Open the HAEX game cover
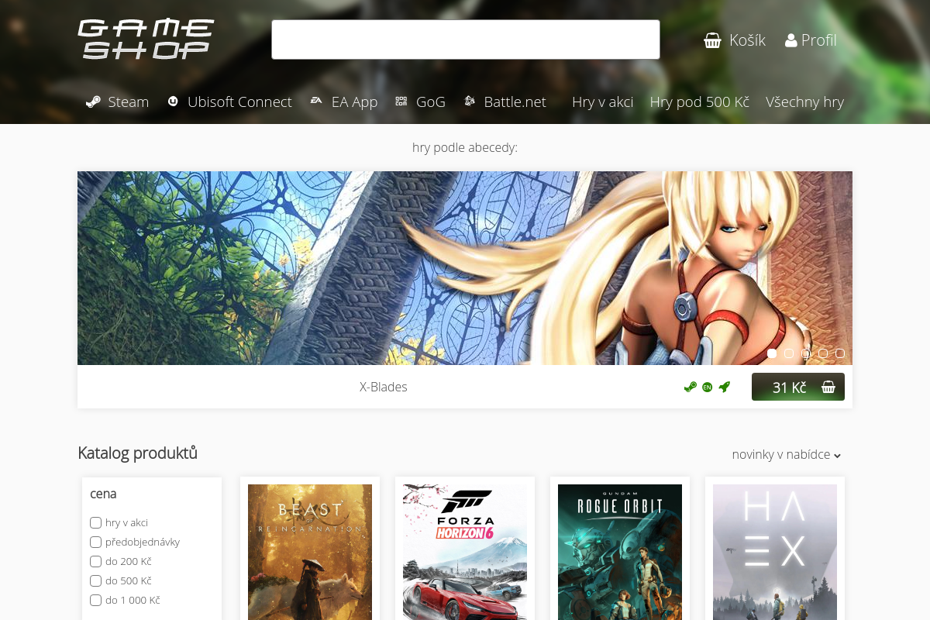The image size is (930, 620). click(775, 552)
